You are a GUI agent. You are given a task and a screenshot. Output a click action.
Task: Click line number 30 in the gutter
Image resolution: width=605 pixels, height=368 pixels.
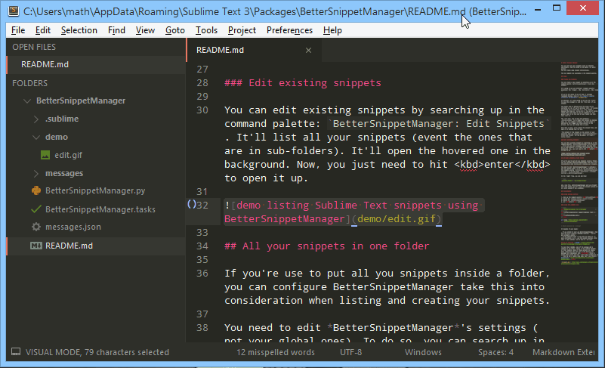tap(202, 110)
